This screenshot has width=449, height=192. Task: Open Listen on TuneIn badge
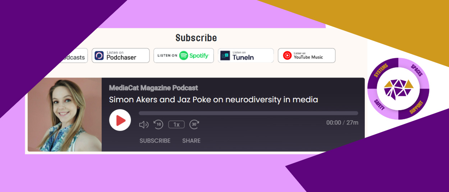point(246,56)
